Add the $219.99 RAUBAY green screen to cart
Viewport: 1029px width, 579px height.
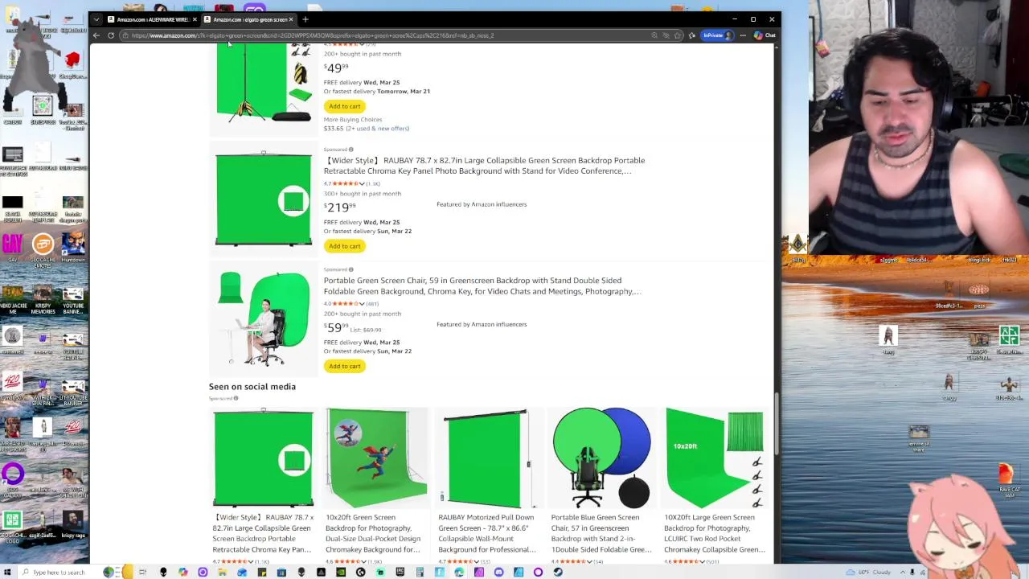coord(344,246)
